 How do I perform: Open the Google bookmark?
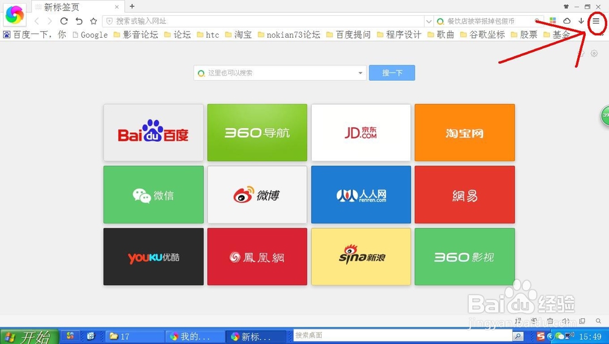click(x=90, y=35)
